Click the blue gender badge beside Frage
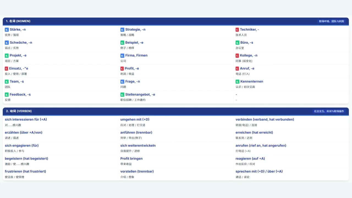The image size is (352, 198). point(122,82)
